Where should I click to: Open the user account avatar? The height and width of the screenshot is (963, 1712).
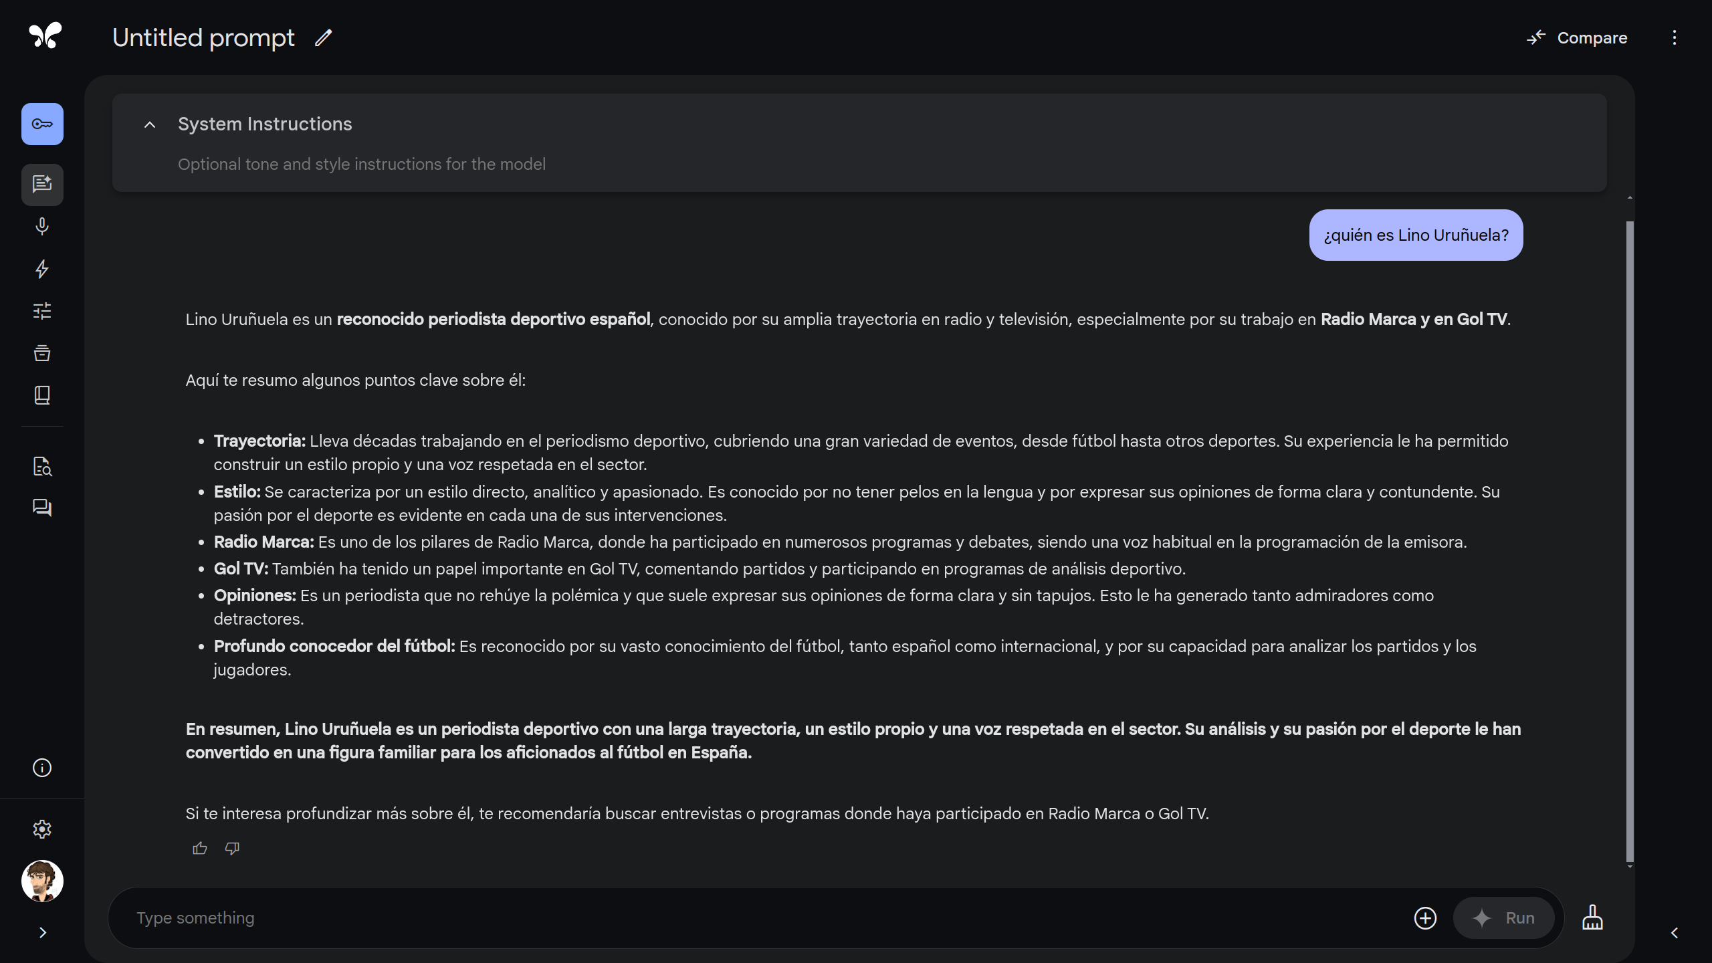[x=42, y=881]
